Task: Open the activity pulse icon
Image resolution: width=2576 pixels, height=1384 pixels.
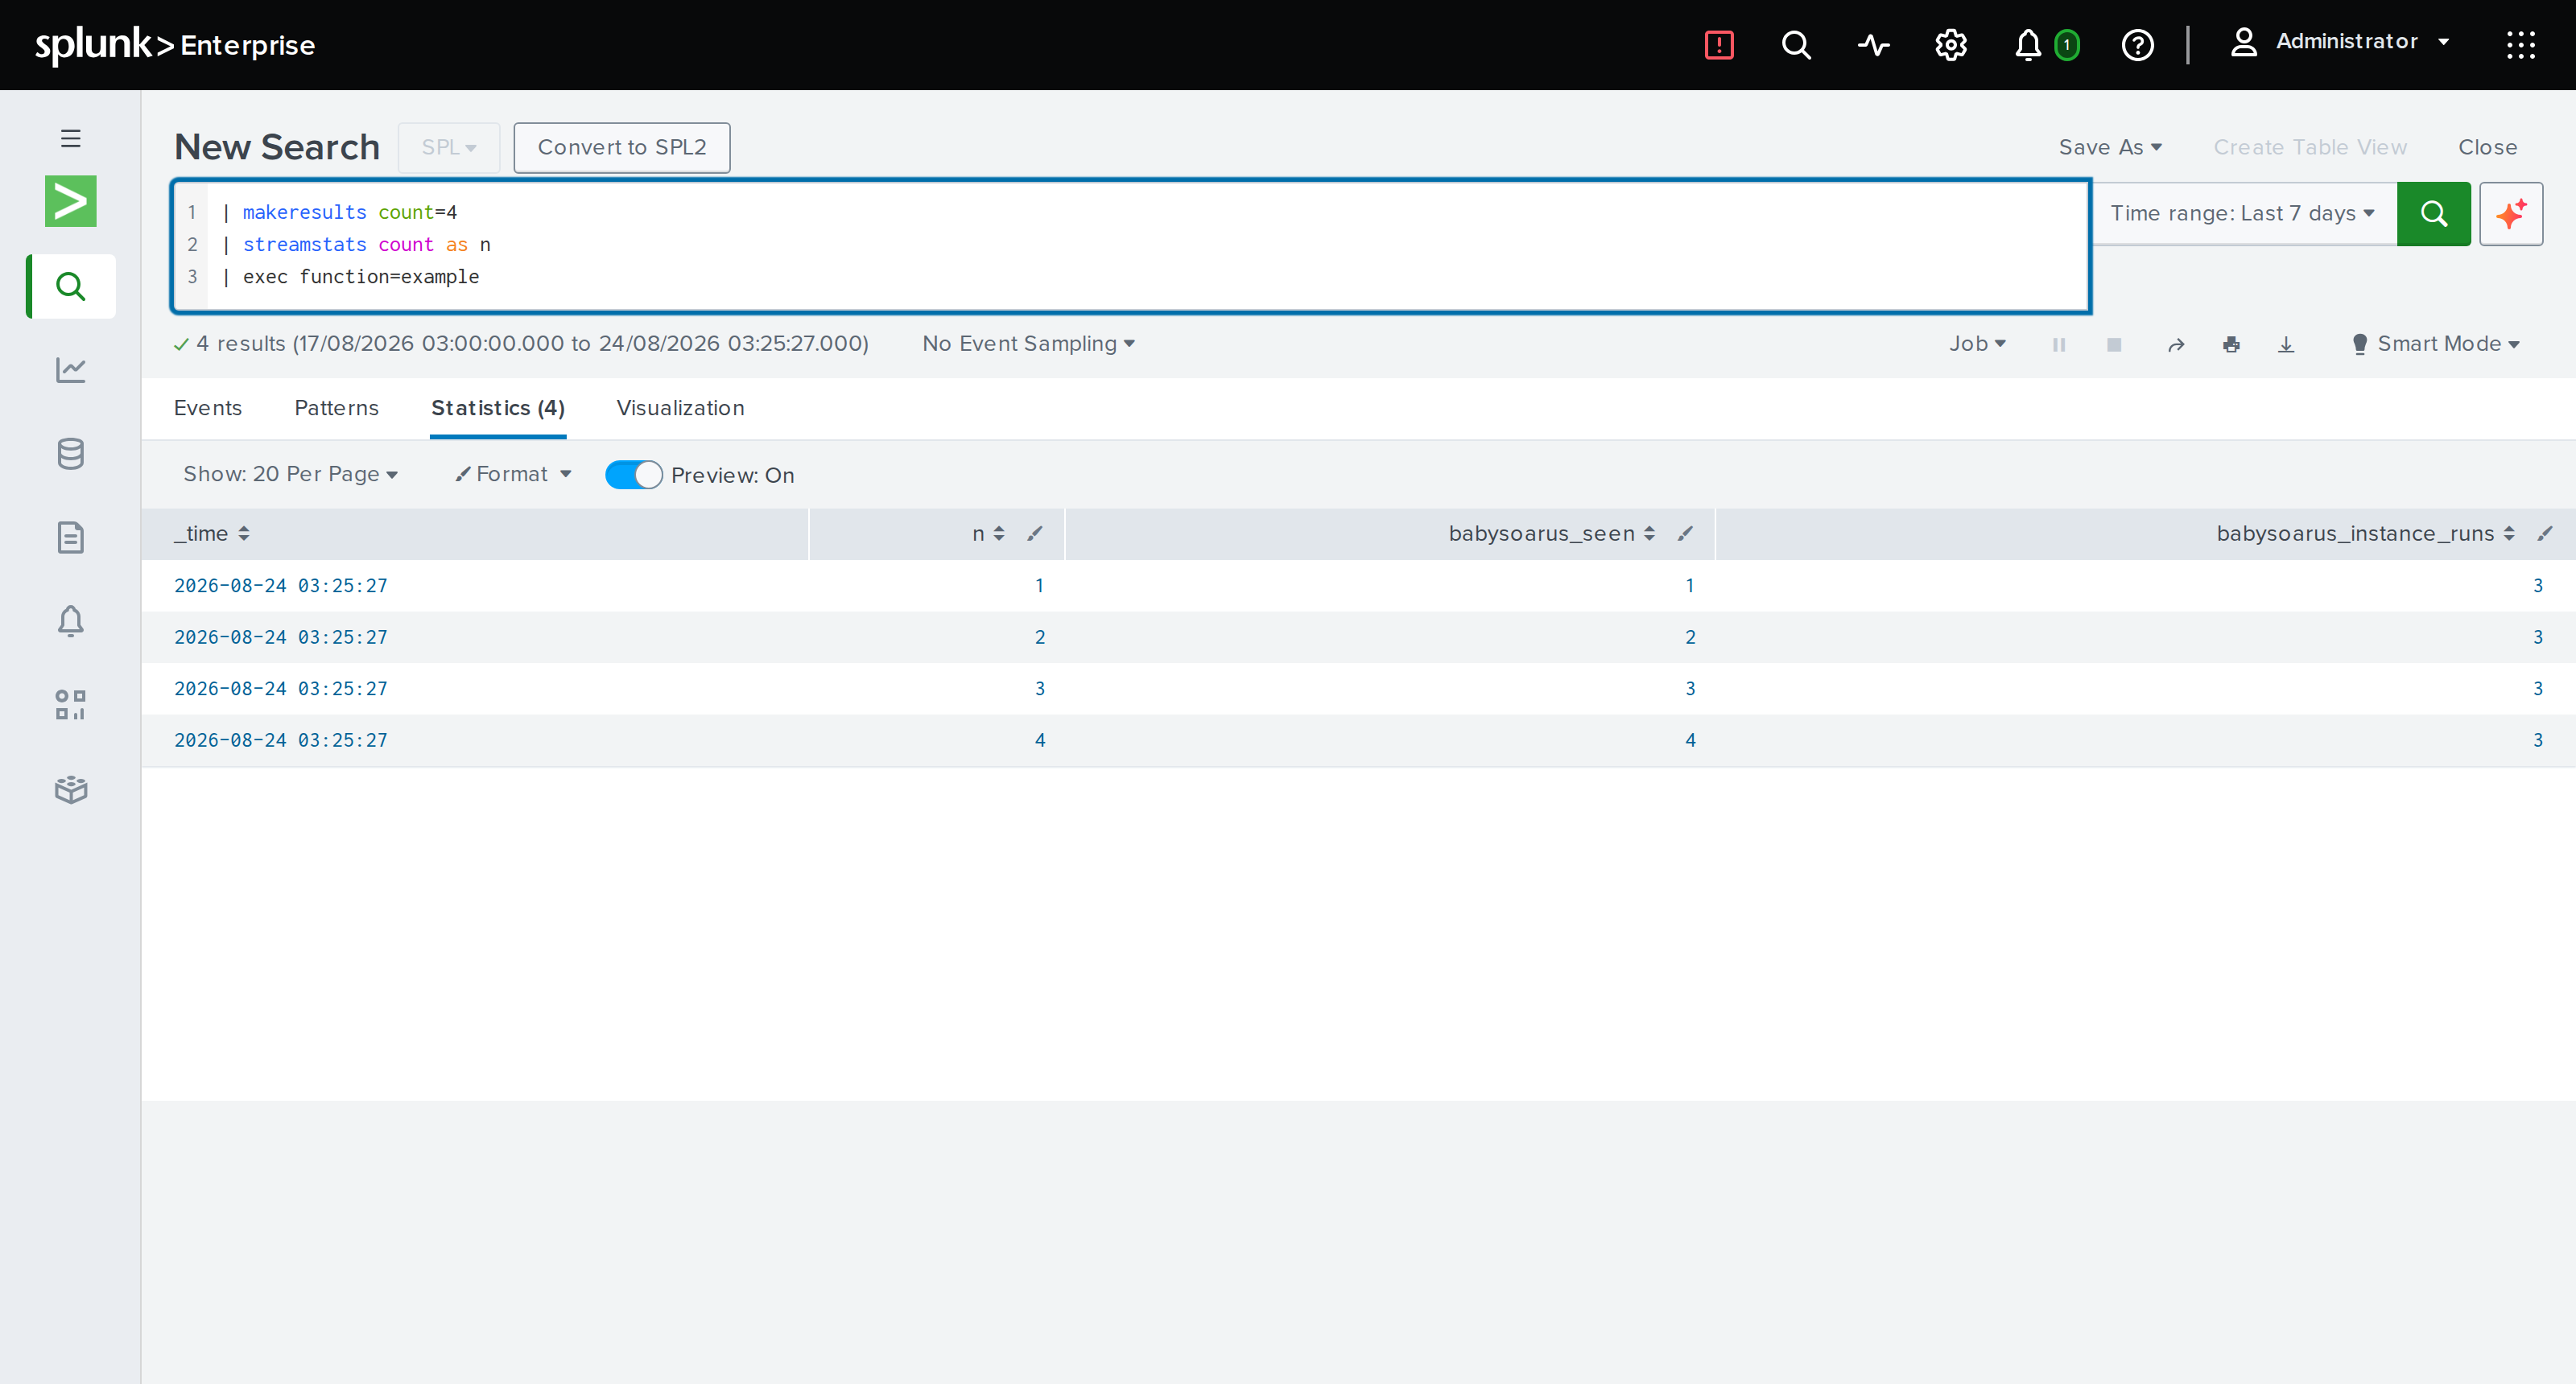Action: click(1873, 45)
